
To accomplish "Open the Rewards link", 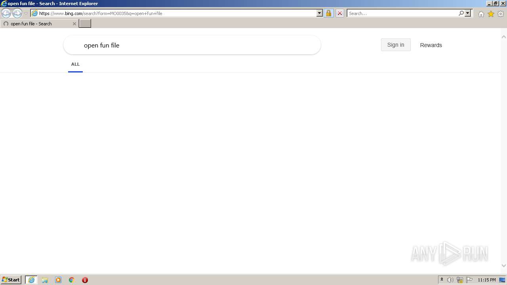I will point(431,45).
